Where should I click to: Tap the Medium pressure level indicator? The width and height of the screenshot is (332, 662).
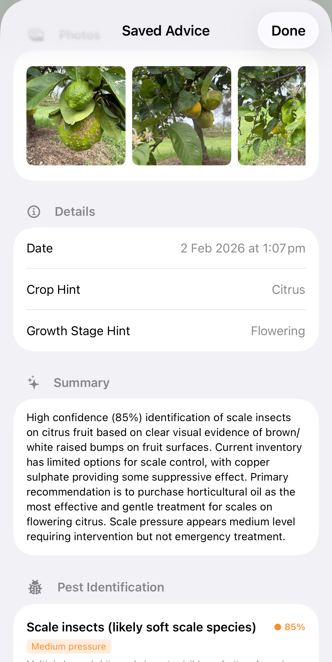69,647
